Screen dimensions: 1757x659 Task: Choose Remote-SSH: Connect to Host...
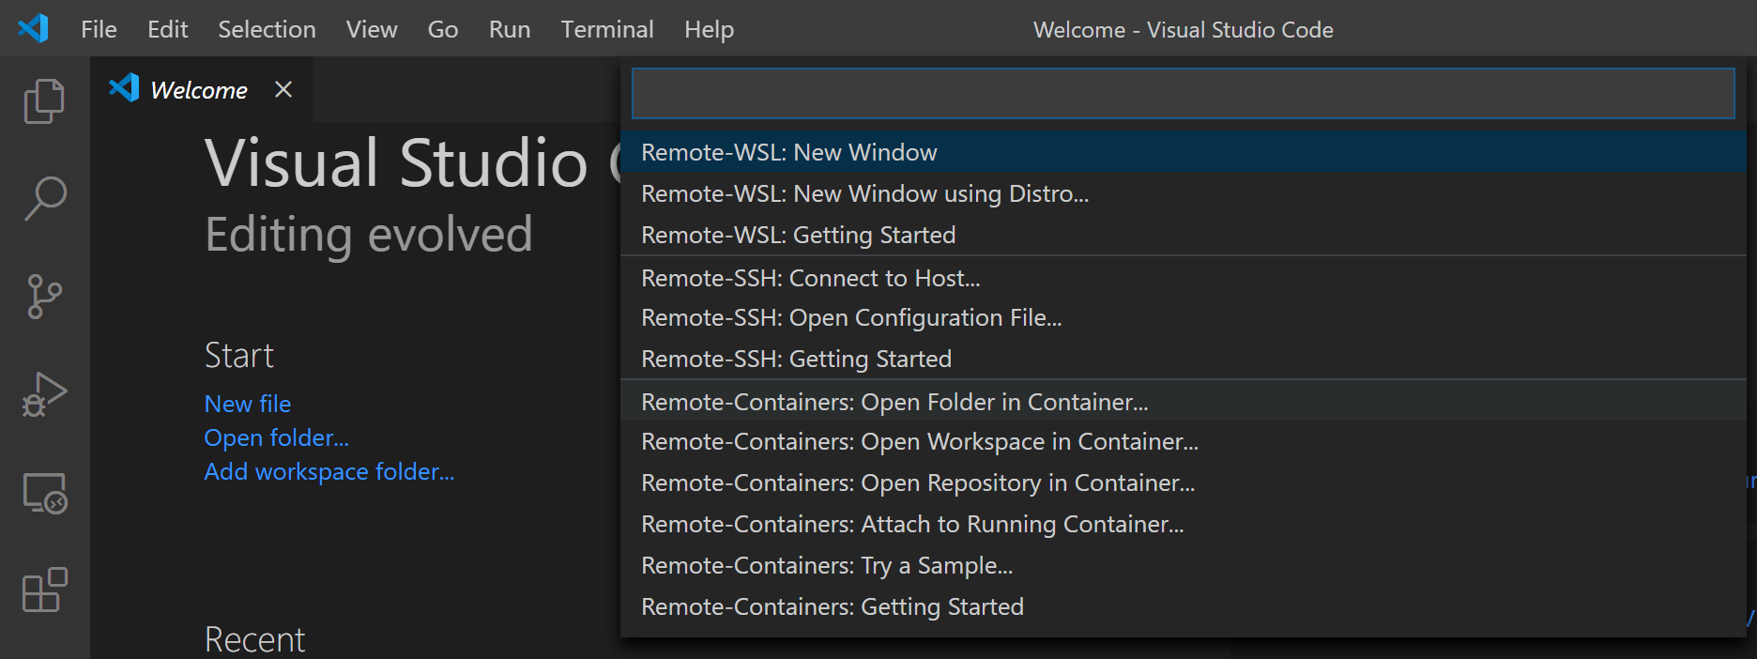click(x=1183, y=278)
